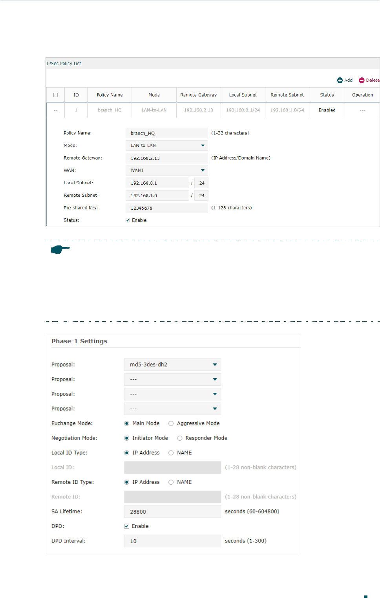Click the Mode column header
380x599 pixels.
tap(154, 95)
